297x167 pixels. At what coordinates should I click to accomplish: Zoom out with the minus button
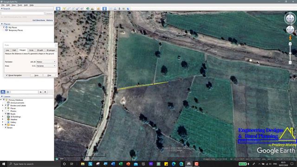(290, 63)
